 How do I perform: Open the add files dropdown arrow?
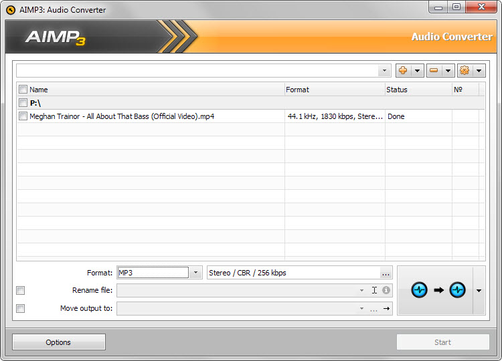coord(417,70)
